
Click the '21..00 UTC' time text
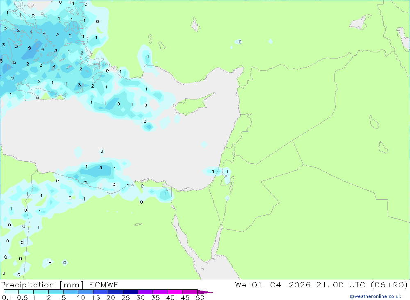(341, 284)
